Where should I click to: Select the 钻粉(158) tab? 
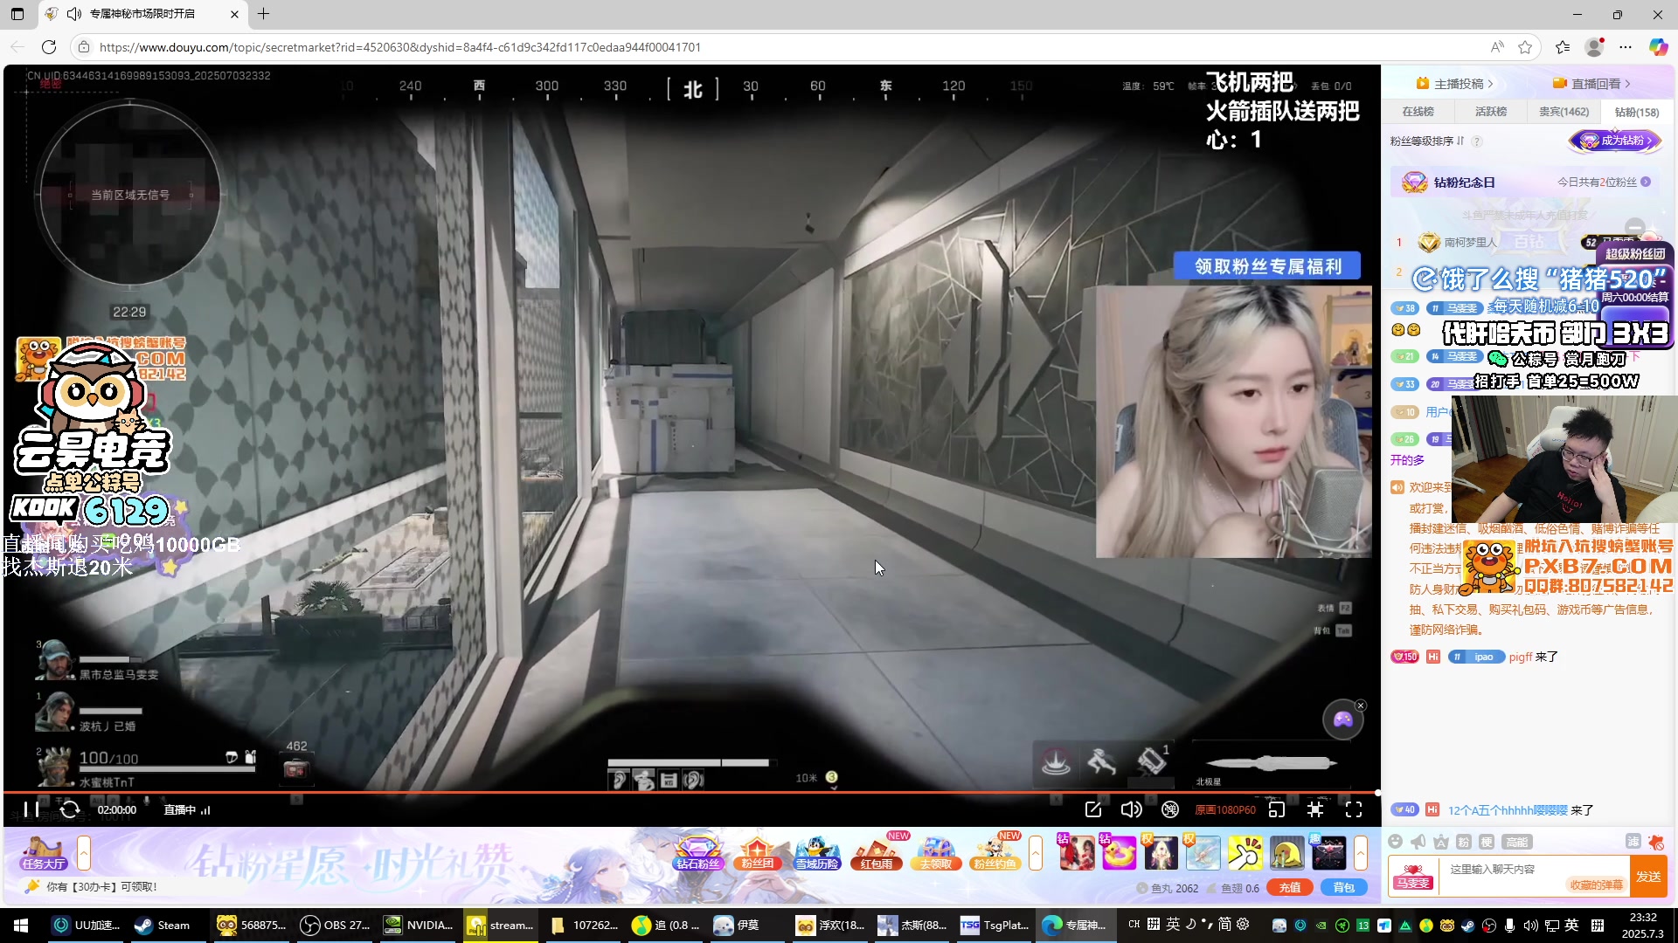[x=1636, y=112]
